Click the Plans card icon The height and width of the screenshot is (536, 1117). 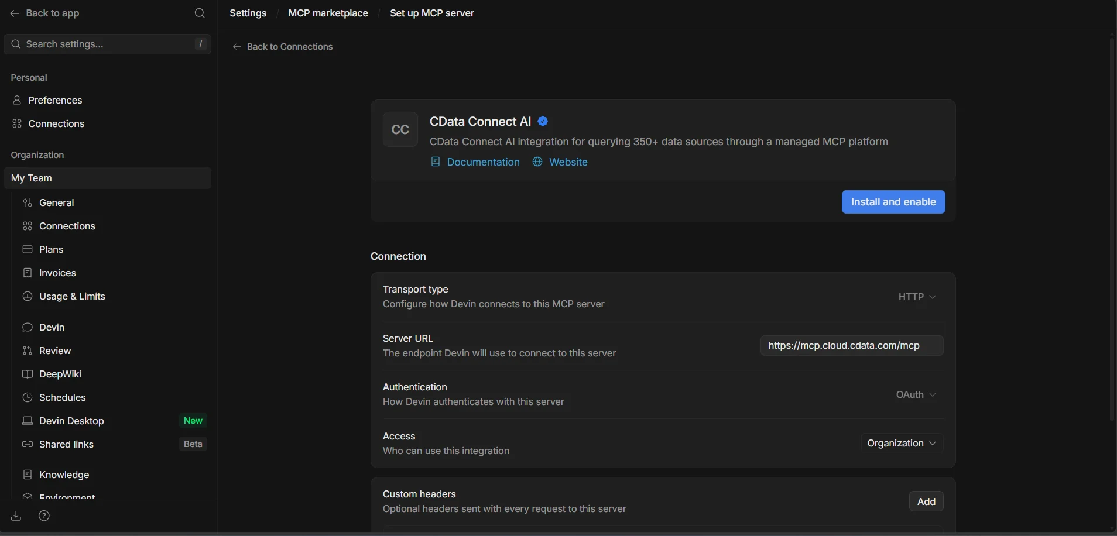pos(27,249)
